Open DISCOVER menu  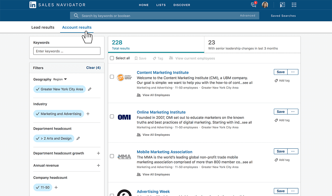pyautogui.click(x=182, y=5)
